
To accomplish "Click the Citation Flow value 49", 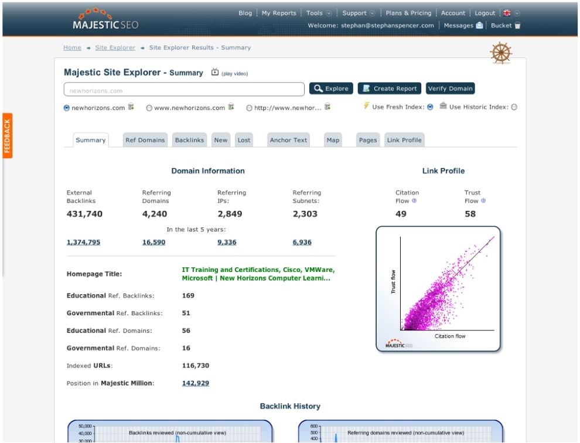I will 401,214.
